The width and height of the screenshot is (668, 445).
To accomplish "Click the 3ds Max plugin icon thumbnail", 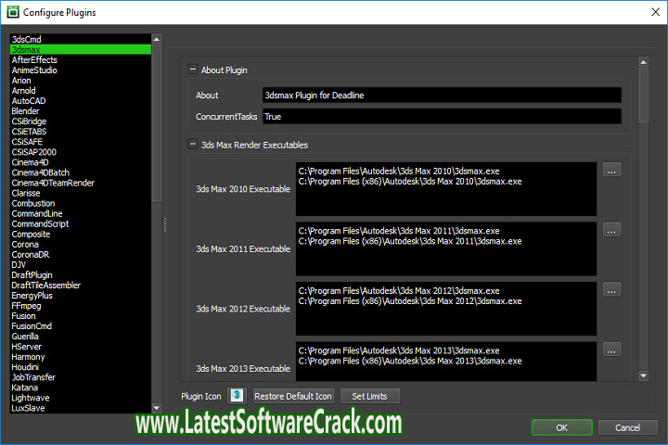I will coord(237,396).
